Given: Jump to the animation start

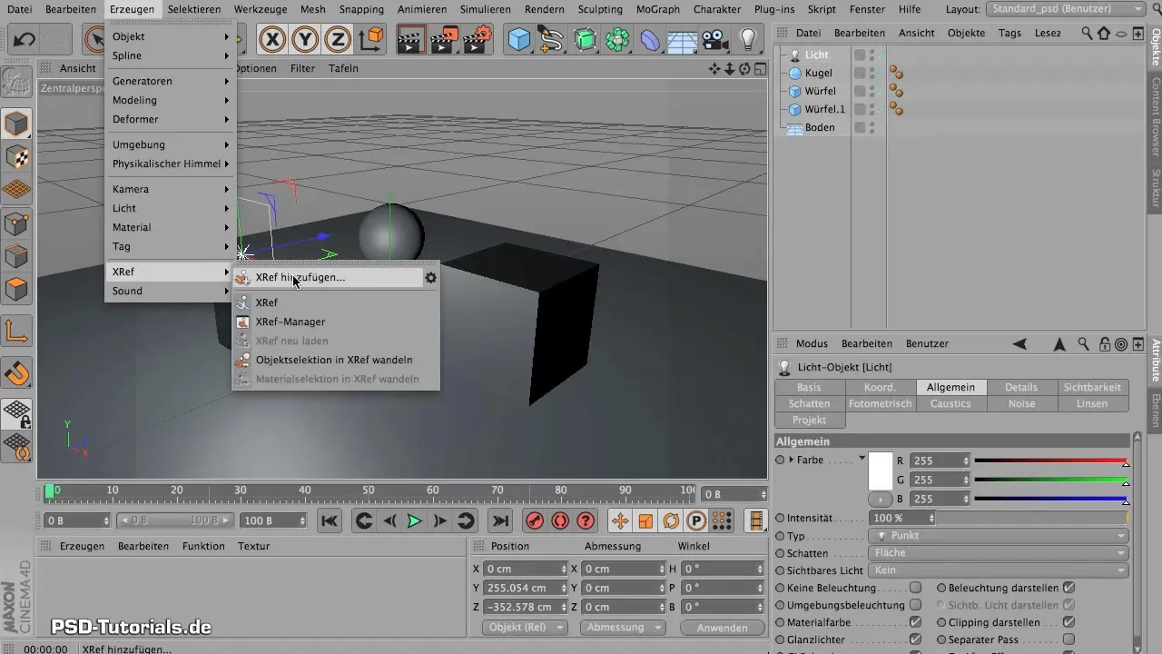Looking at the screenshot, I should pyautogui.click(x=330, y=520).
